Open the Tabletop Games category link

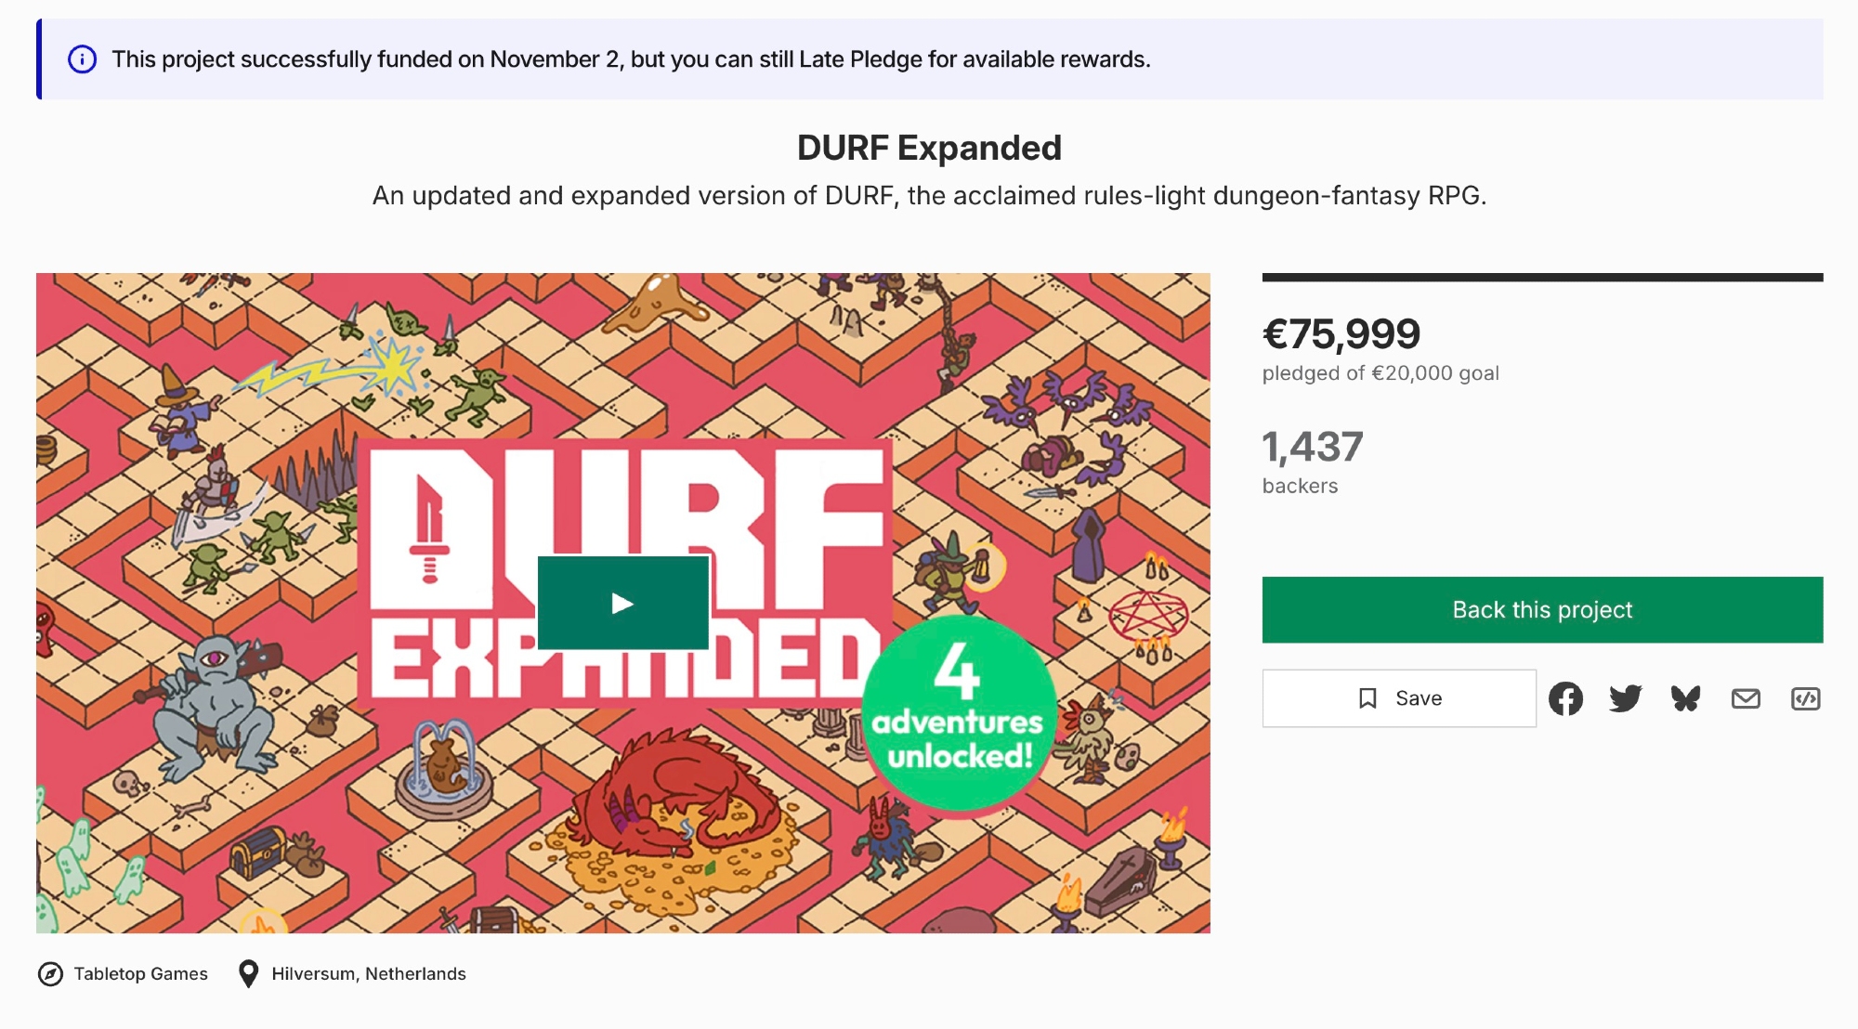point(141,974)
